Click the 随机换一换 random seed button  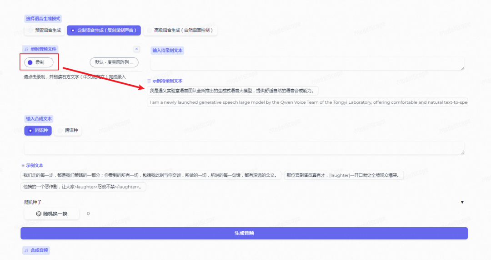click(52, 214)
